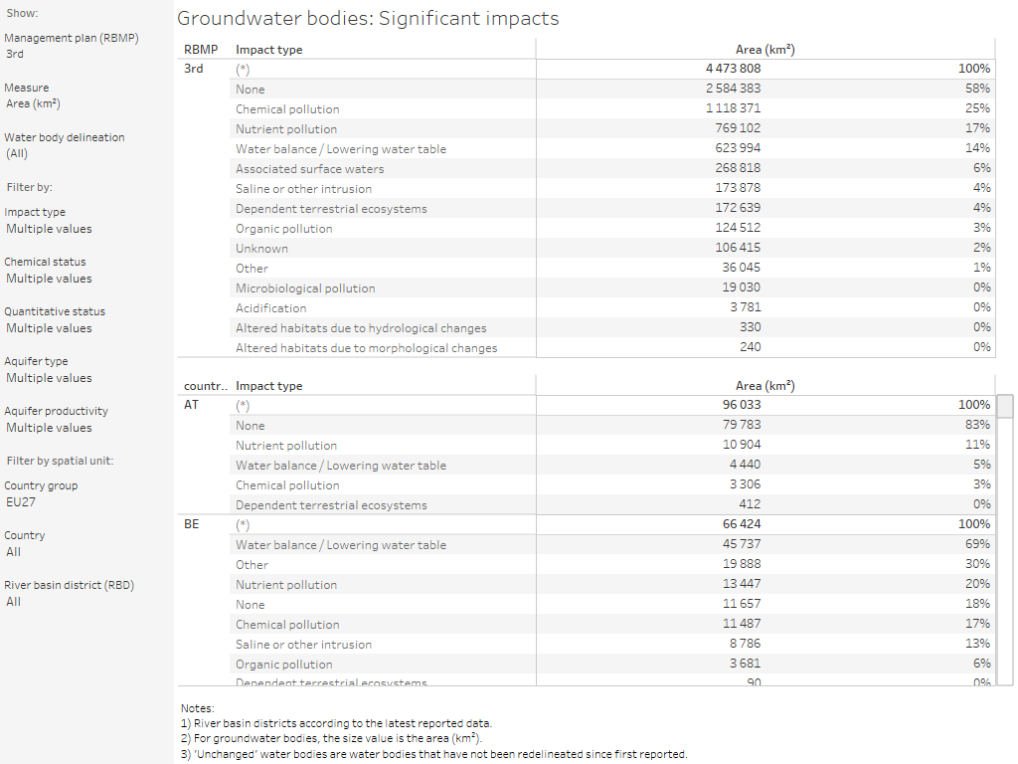This screenshot has width=1018, height=764.
Task: Click the Impact type header in top table
Action: pyautogui.click(x=268, y=50)
